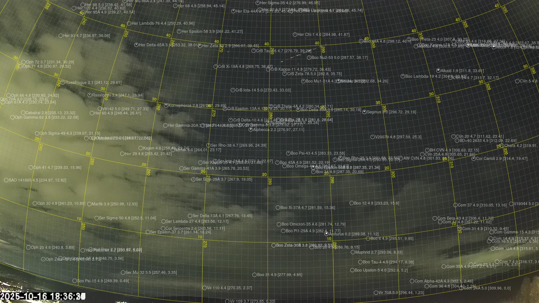Viewport: 539px width, 303px height.
Task: Select the Vir 110 4.4 star marker
Action: pos(204,288)
